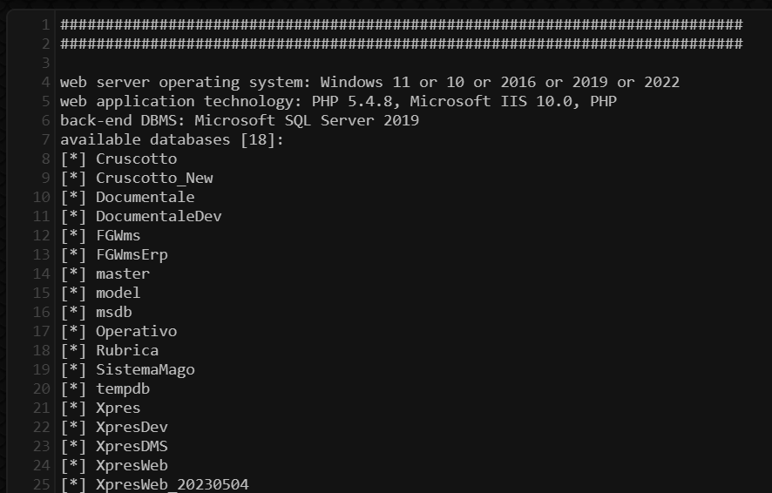Click line number 3 of empty line

[45, 63]
